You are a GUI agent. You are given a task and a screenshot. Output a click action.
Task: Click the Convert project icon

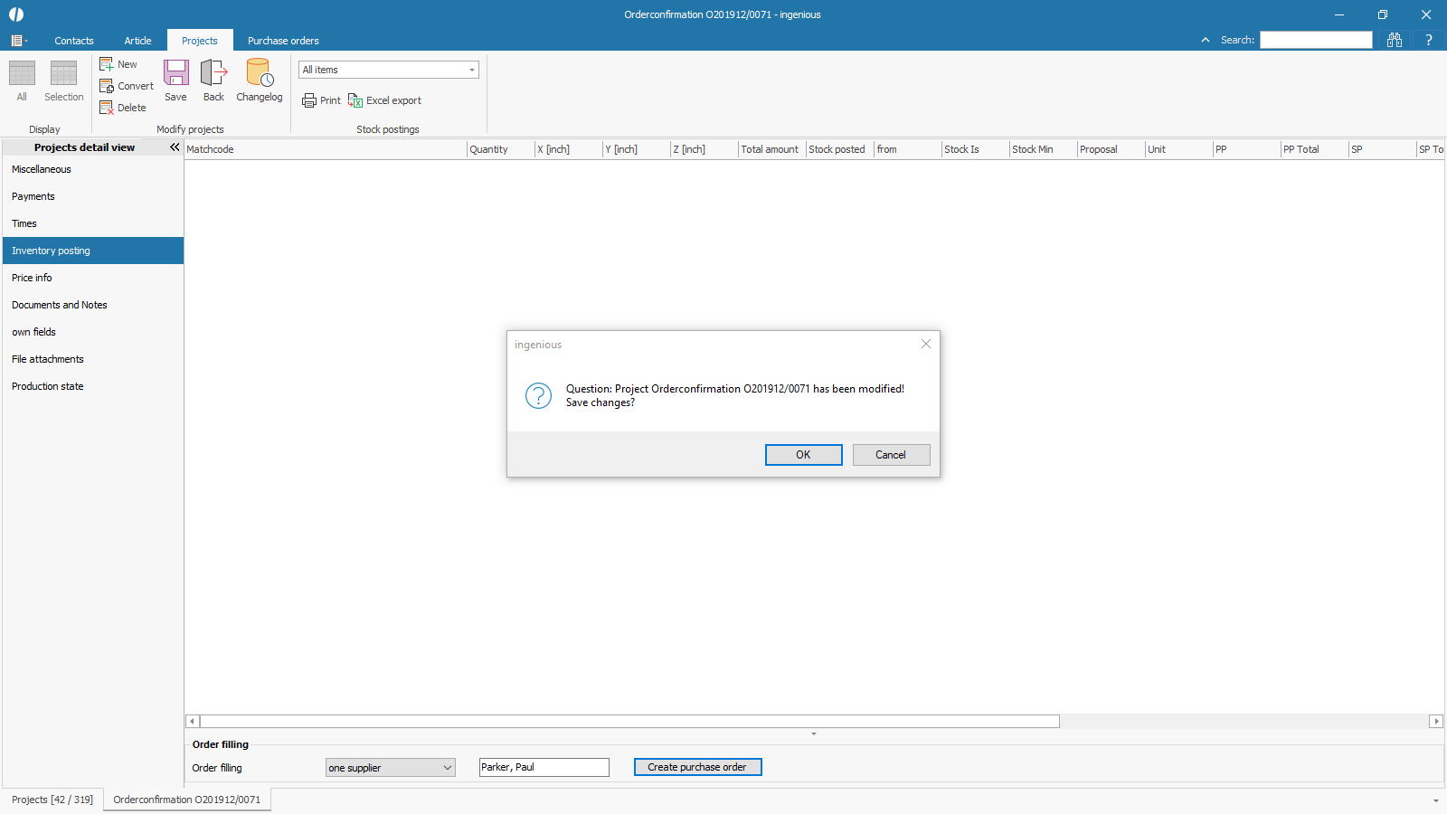click(x=107, y=86)
